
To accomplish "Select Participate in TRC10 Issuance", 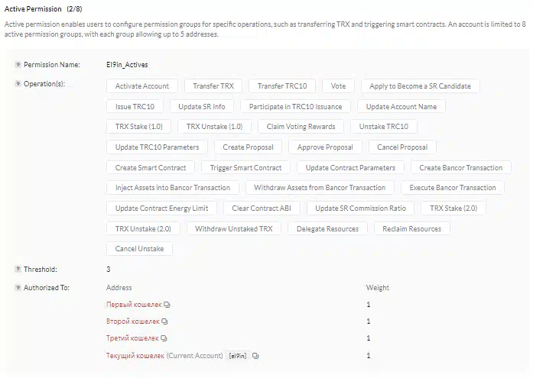I will (x=295, y=107).
